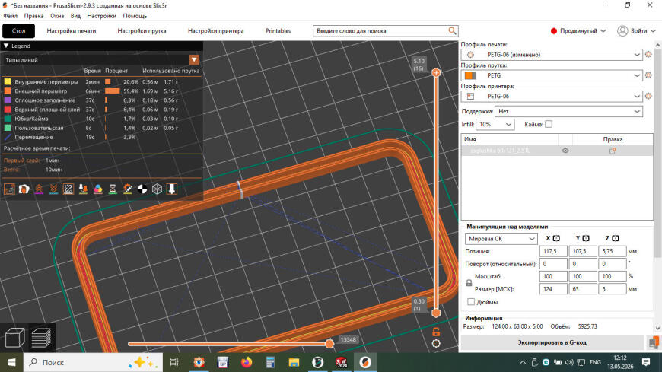Open Файл menu
662x372 pixels.
coord(11,16)
